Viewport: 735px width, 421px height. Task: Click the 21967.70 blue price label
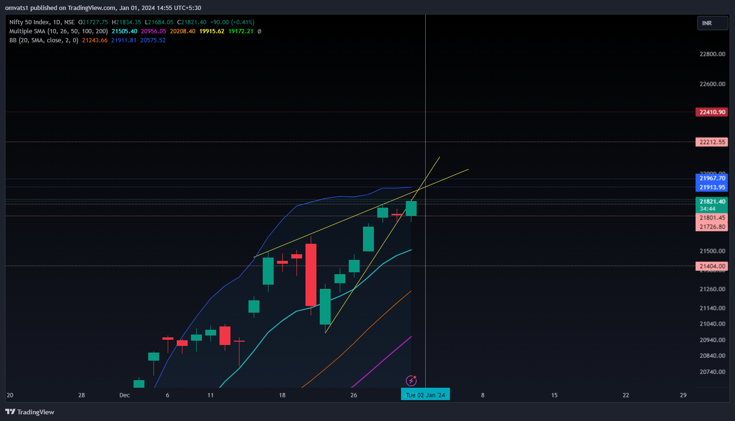click(712, 178)
